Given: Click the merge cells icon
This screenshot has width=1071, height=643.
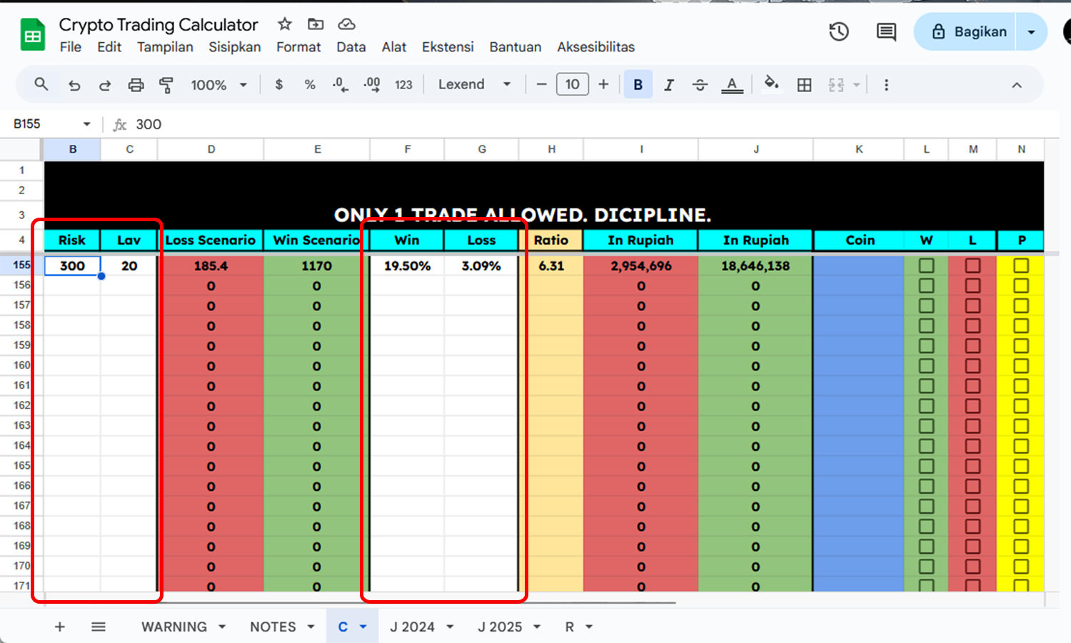Looking at the screenshot, I should [836, 85].
